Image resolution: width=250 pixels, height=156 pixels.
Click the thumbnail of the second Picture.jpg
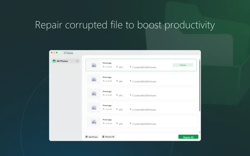(94, 79)
